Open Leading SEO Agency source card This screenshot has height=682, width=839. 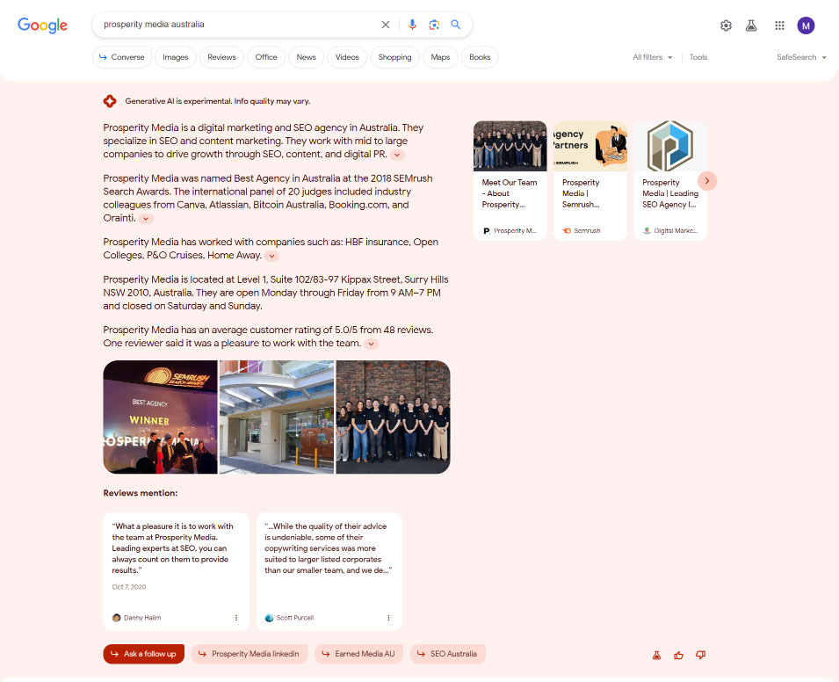pyautogui.click(x=670, y=180)
